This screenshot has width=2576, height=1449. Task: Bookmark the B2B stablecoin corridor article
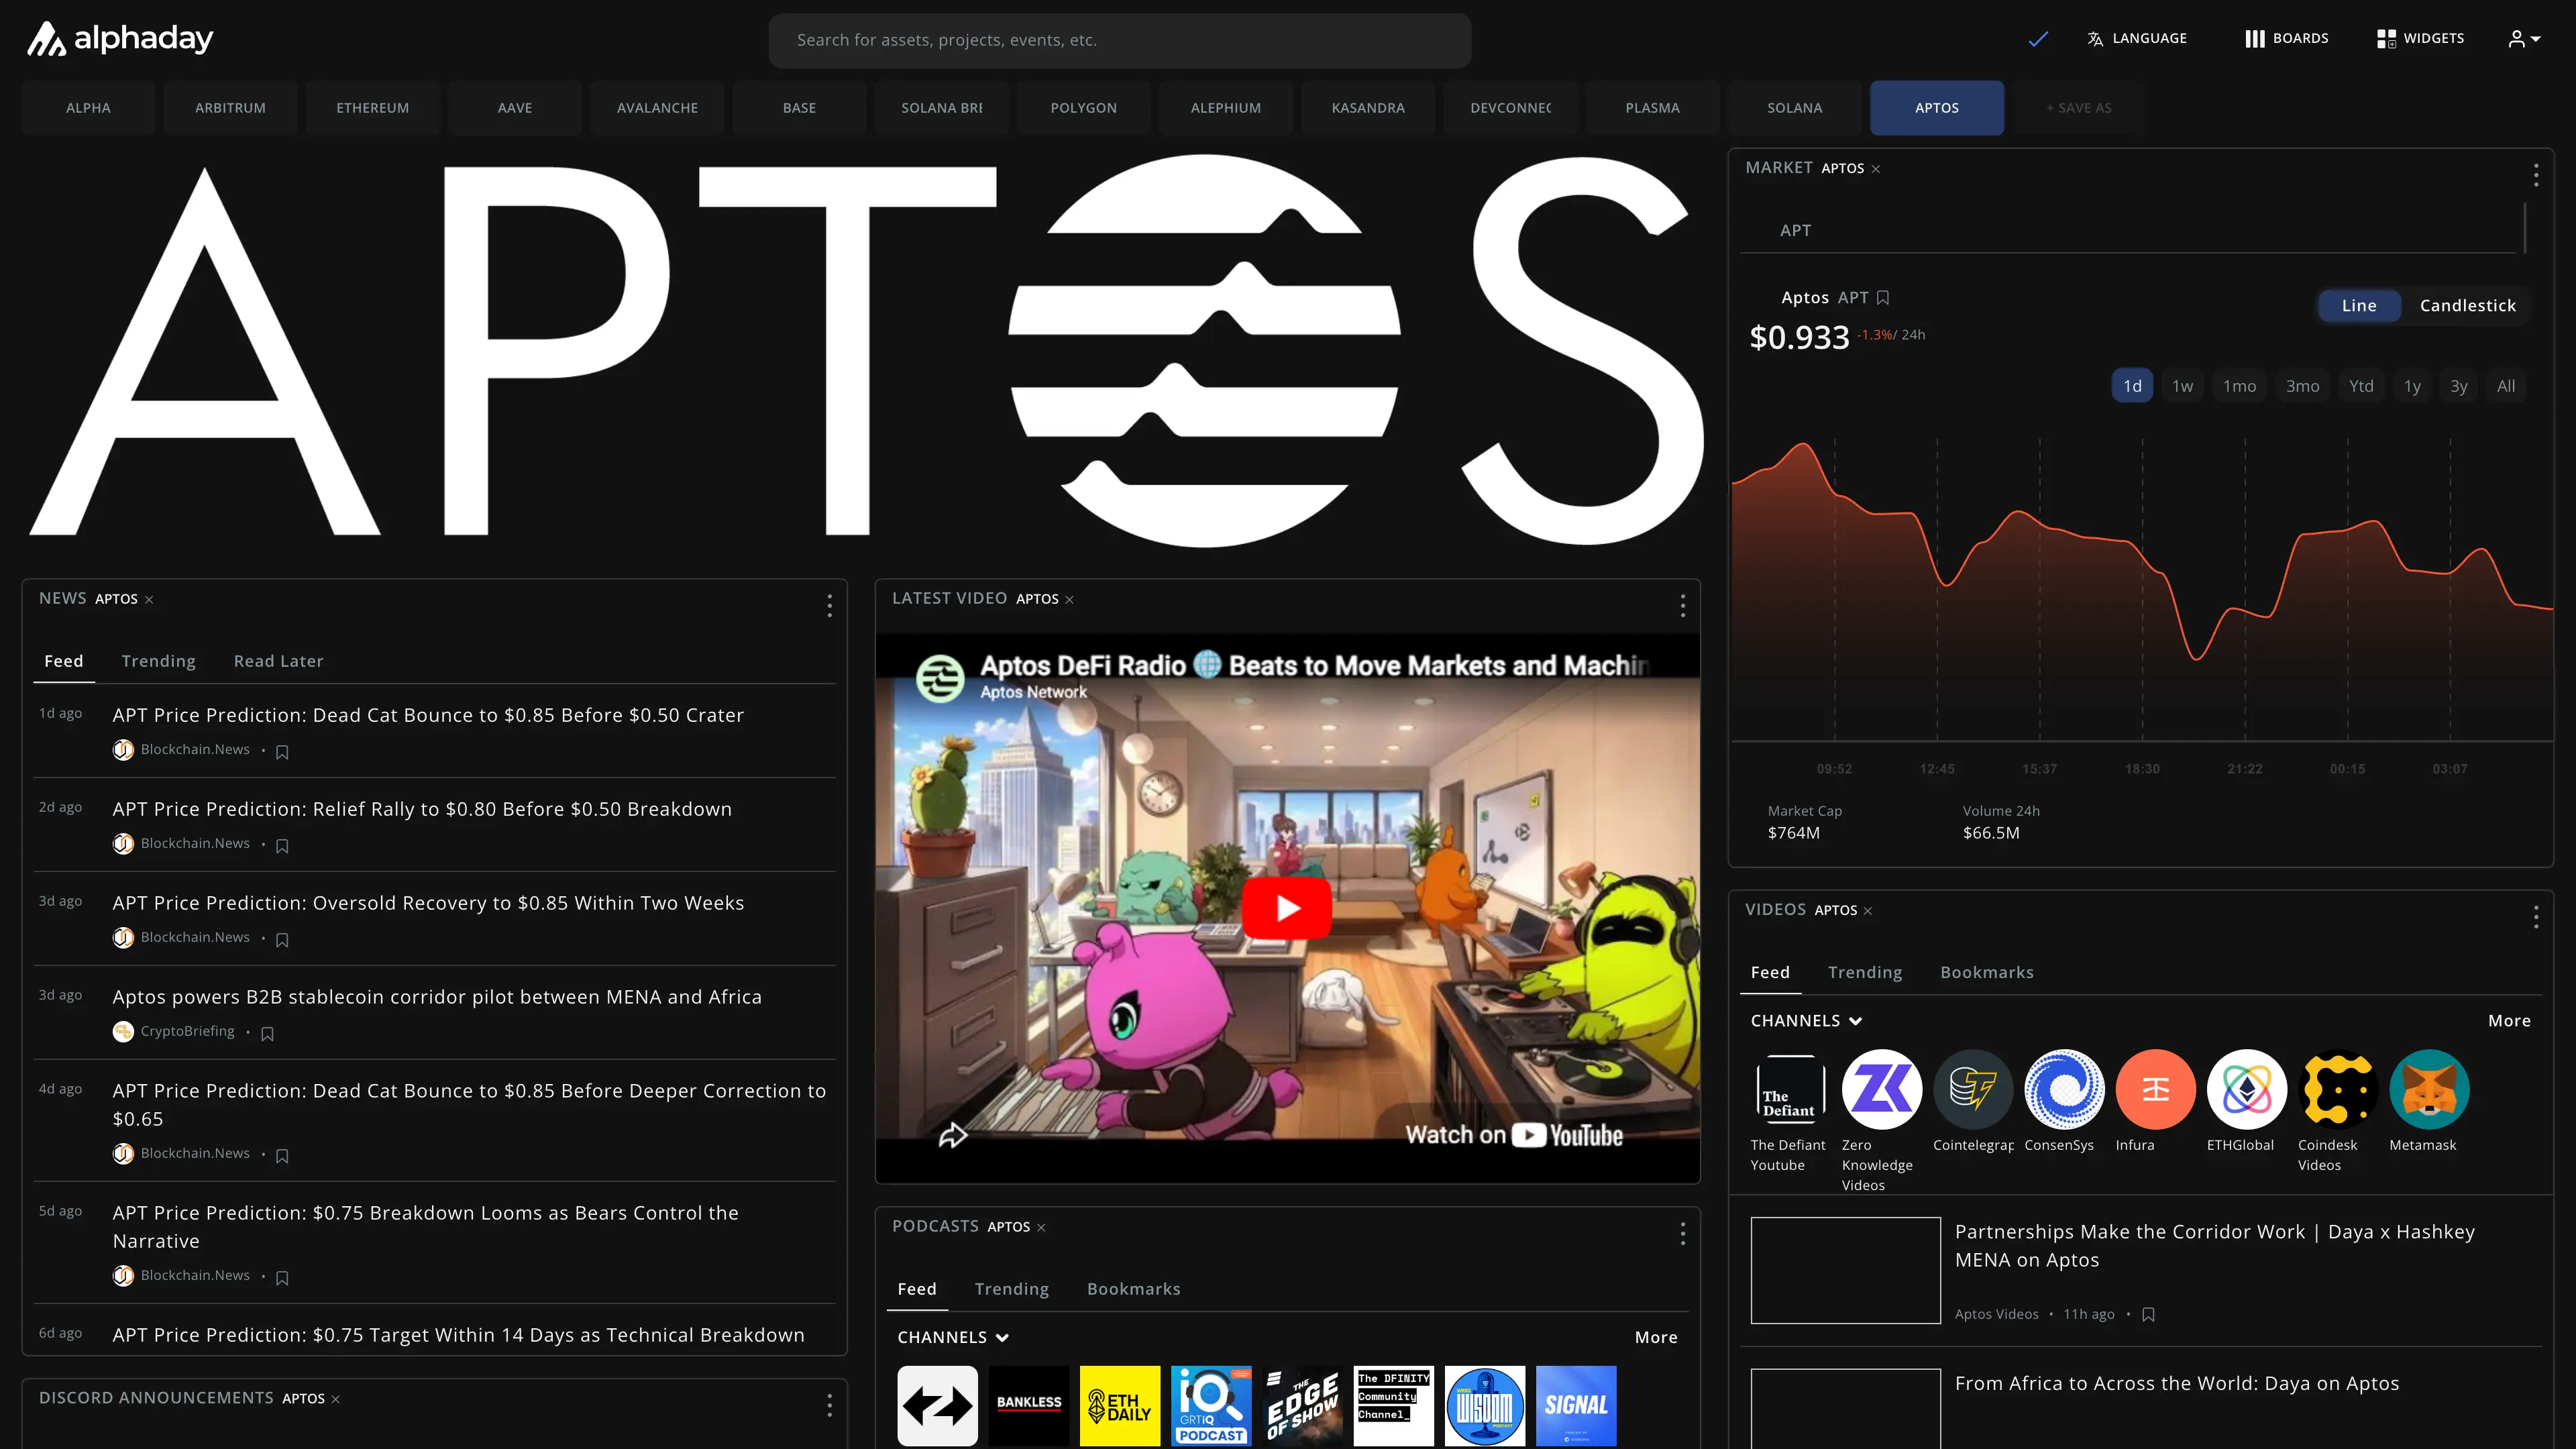pos(267,1034)
